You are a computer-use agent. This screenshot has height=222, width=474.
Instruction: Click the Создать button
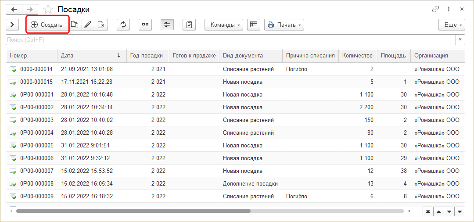49,25
